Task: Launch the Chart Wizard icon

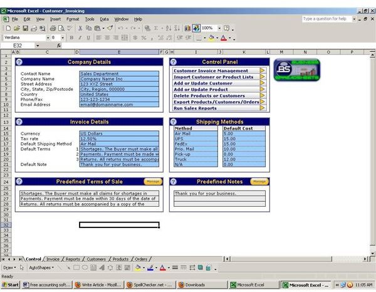Action: click(187, 28)
